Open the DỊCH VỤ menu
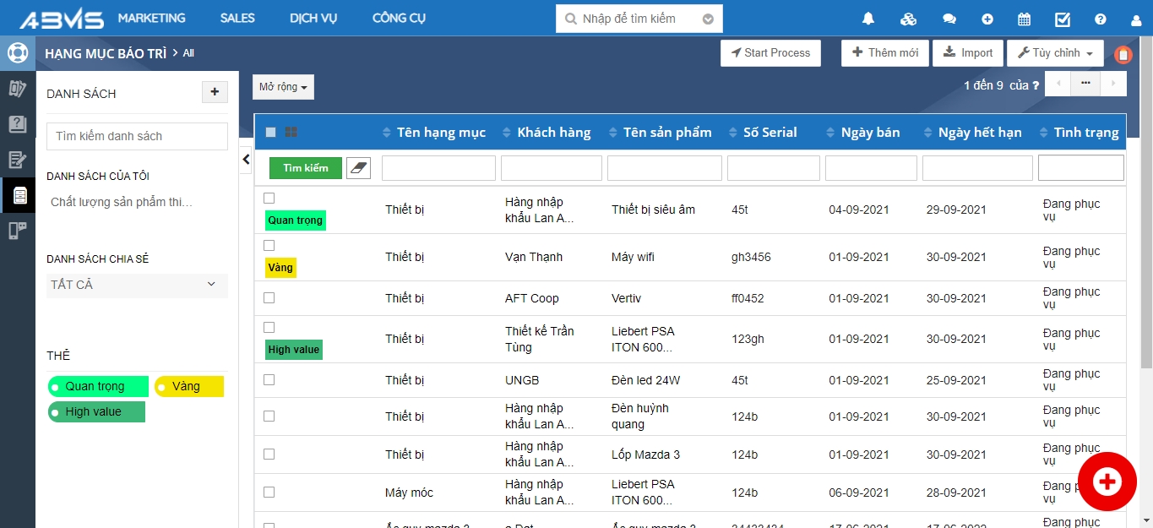This screenshot has width=1153, height=528. (x=313, y=19)
